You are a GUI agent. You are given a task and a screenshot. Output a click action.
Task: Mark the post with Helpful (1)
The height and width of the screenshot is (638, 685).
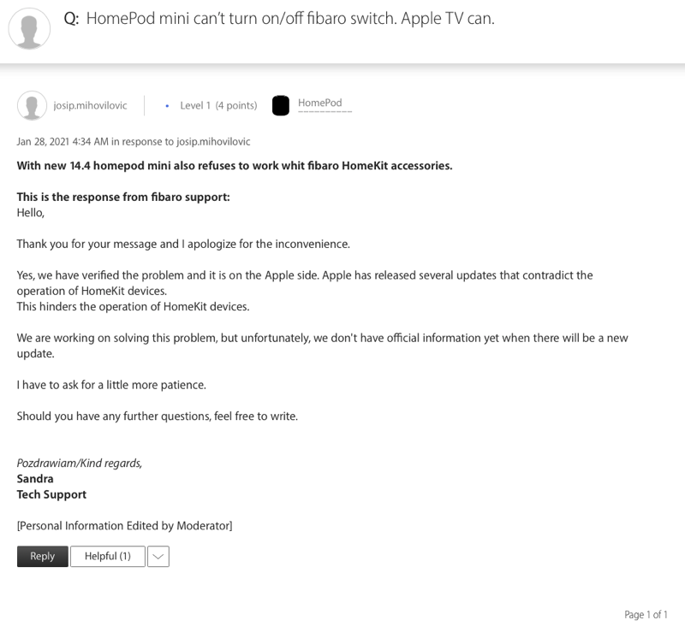point(108,556)
